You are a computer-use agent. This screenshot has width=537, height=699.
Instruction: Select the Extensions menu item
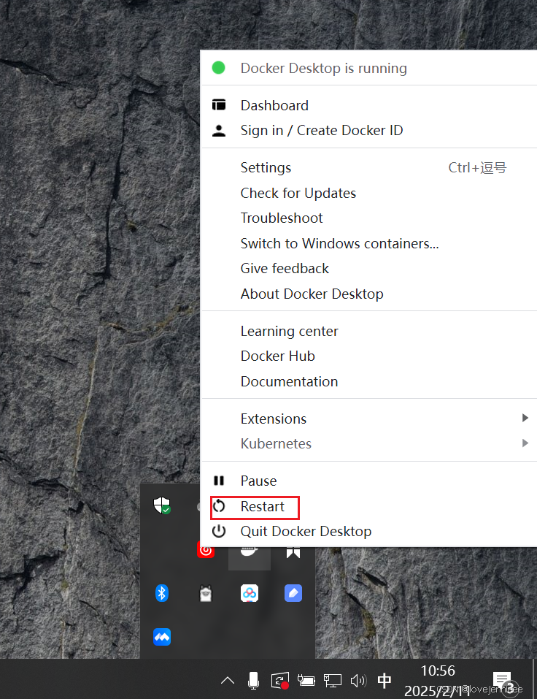368,419
